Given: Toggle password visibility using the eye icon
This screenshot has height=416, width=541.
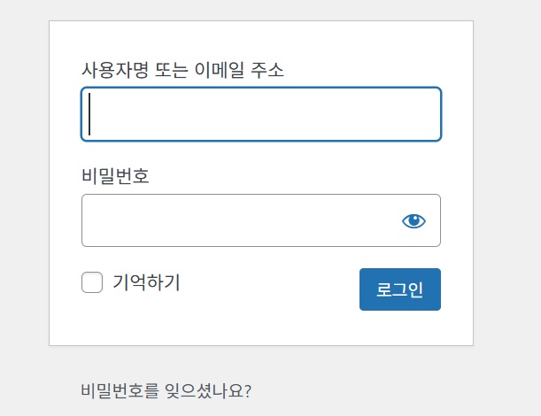Looking at the screenshot, I should 413,220.
